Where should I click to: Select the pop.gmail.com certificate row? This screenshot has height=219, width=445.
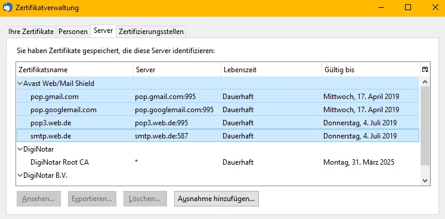(x=218, y=97)
